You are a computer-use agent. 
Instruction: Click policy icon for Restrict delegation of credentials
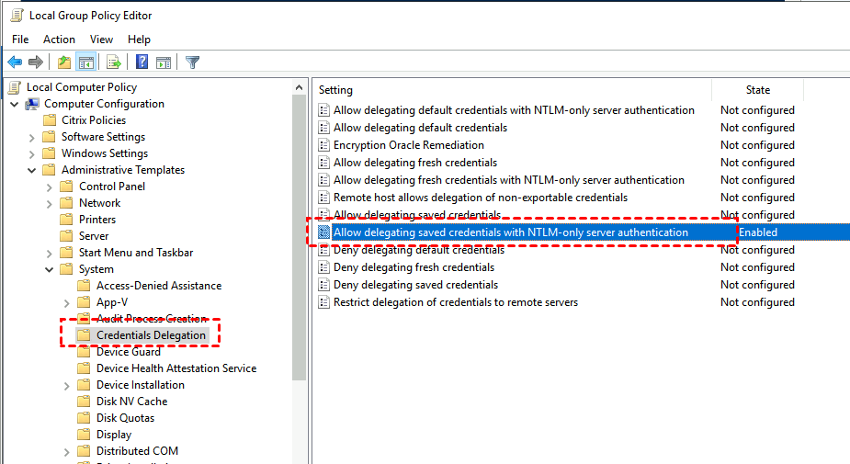(323, 302)
